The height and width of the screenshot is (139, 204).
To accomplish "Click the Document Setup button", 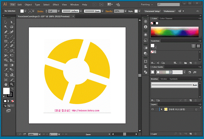I will pyautogui.click(x=152, y=11).
